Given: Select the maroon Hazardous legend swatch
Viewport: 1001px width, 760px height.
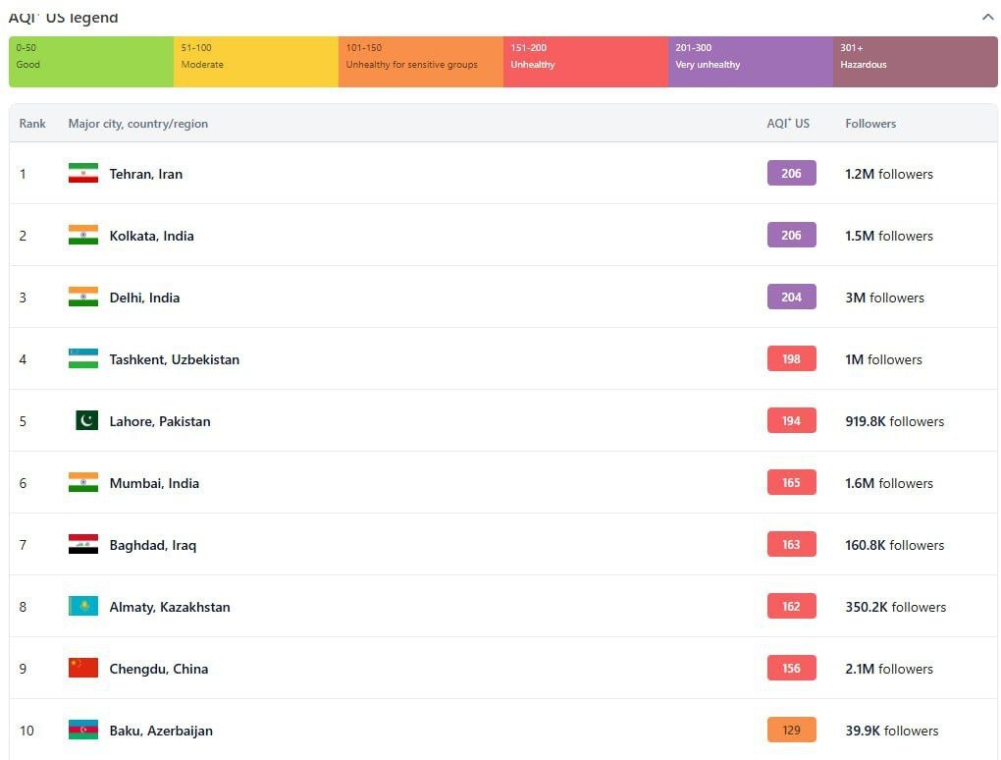Looking at the screenshot, I should click(x=915, y=62).
